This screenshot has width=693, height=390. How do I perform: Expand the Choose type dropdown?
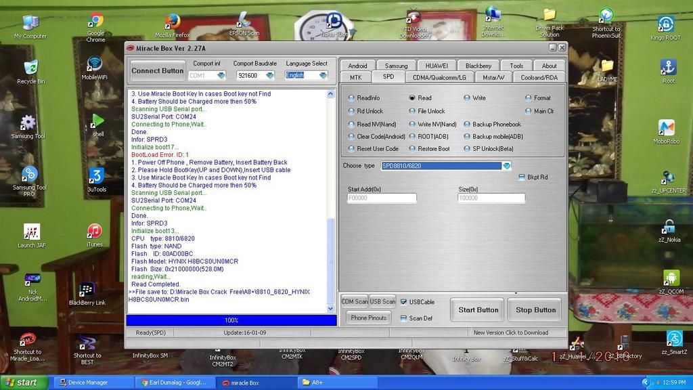(x=506, y=166)
